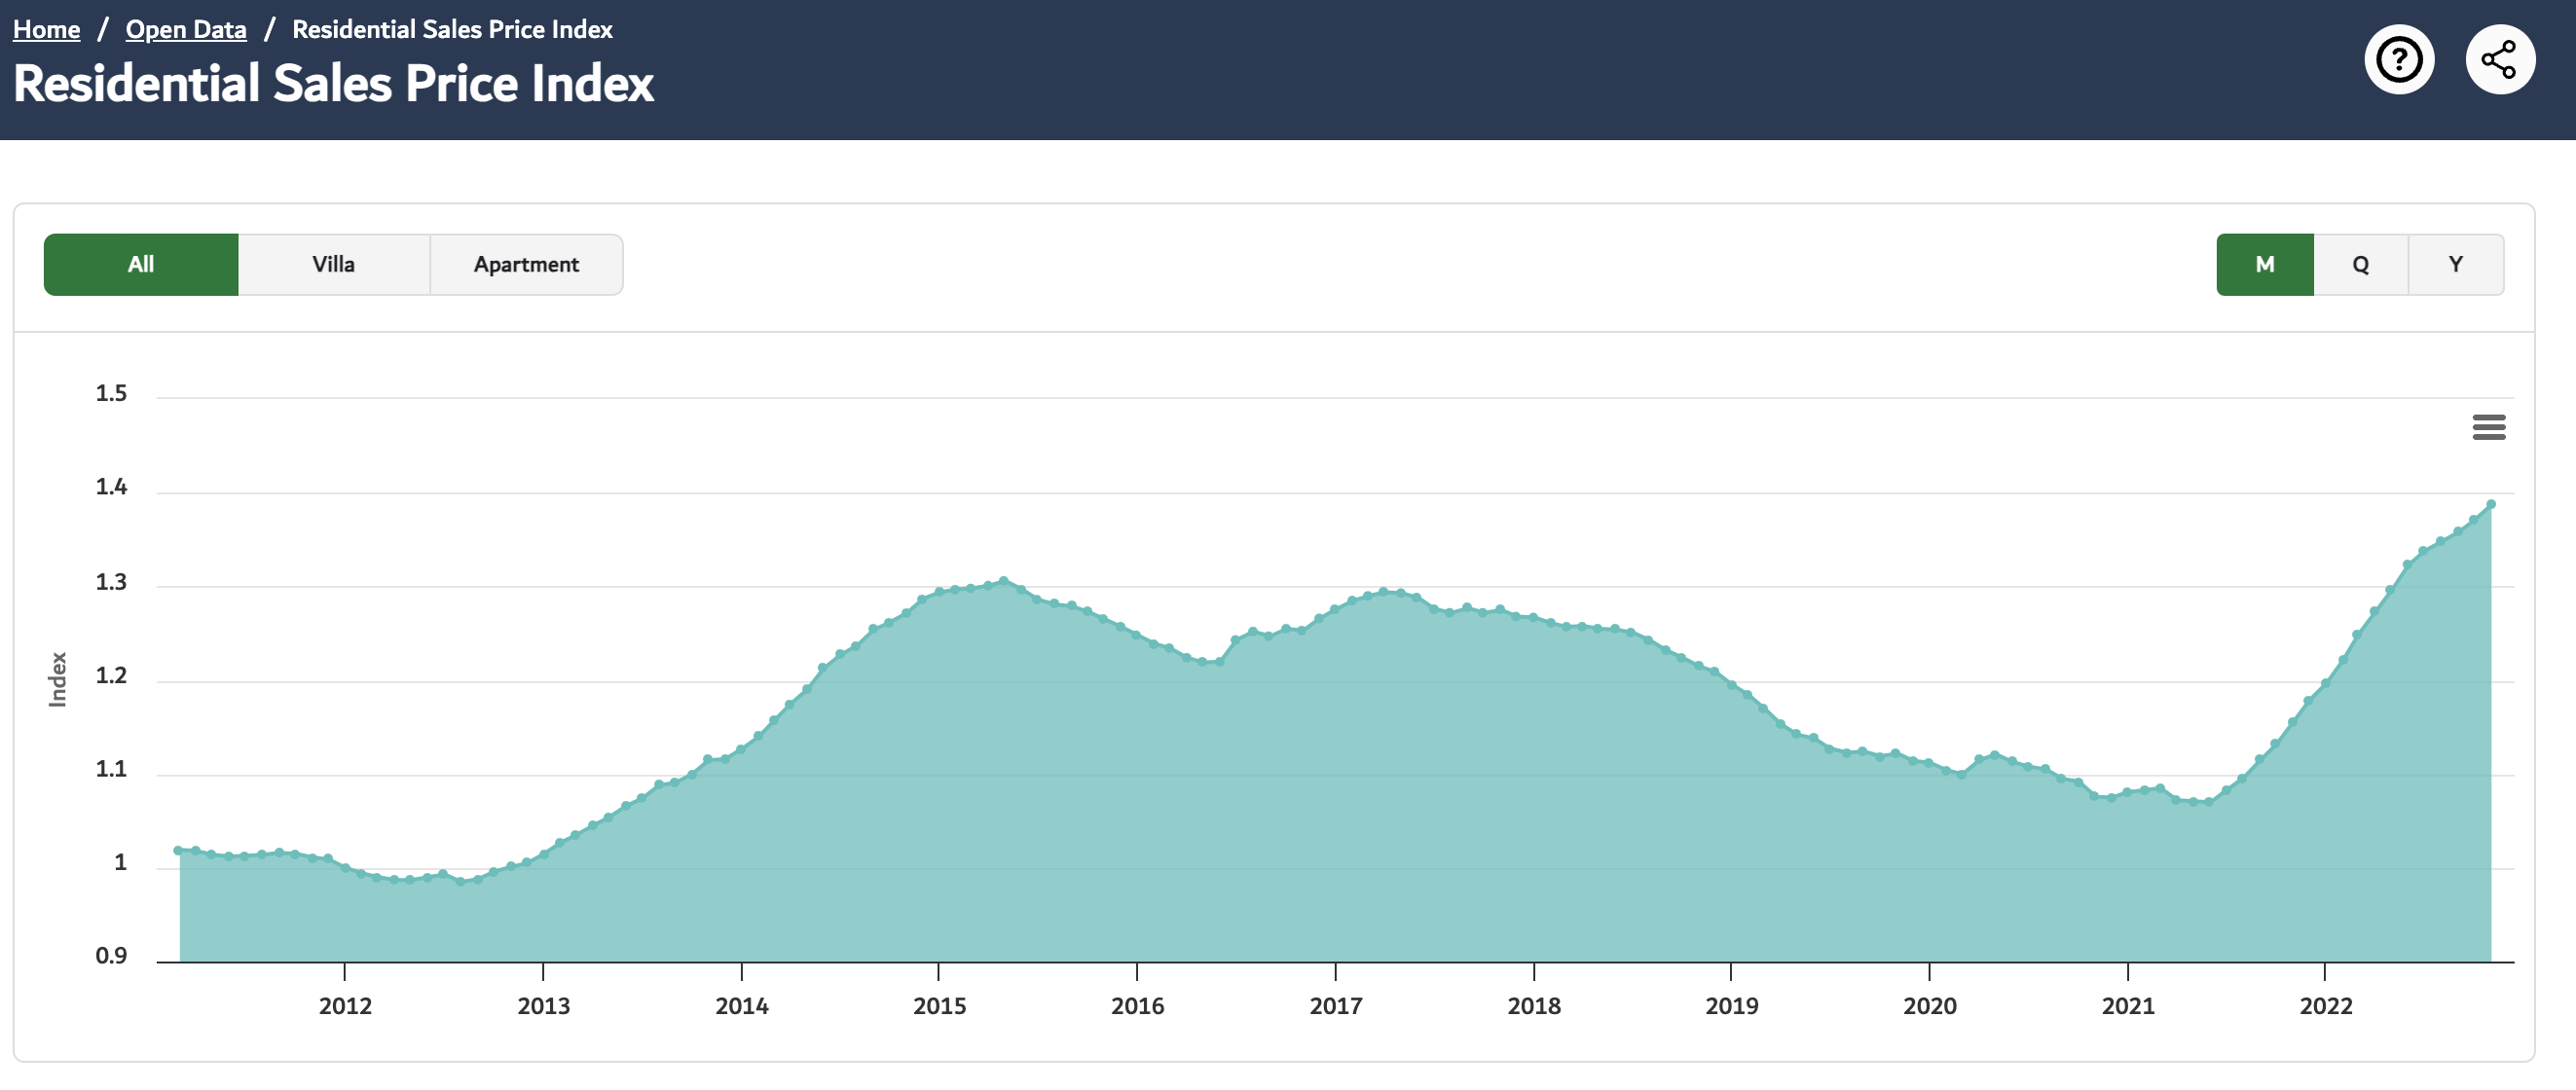2576x1090 pixels.
Task: Click Residential Sales Price Index breadcrumb text
Action: [x=452, y=29]
